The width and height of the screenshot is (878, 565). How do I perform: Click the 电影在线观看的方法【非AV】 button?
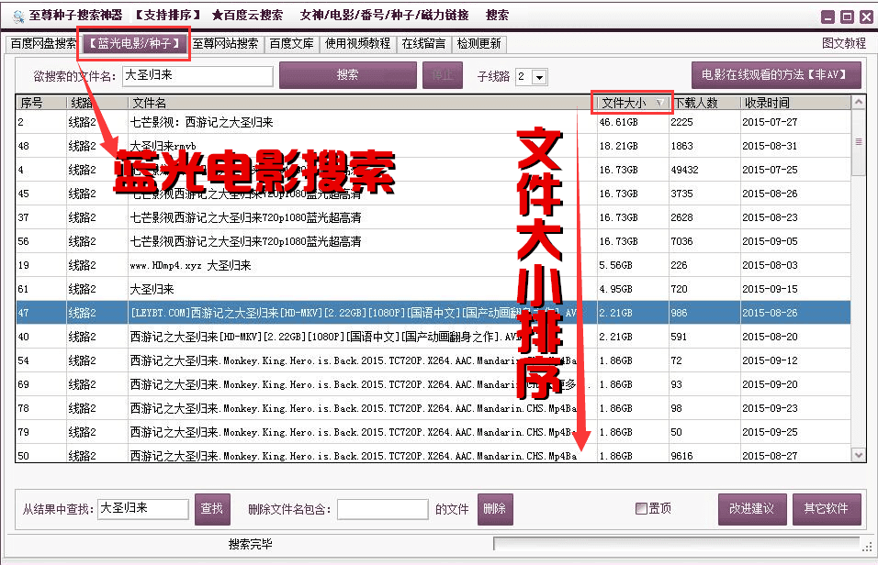tap(774, 76)
